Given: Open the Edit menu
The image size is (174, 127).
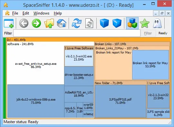Looking at the screenshot, I should click(26, 13).
